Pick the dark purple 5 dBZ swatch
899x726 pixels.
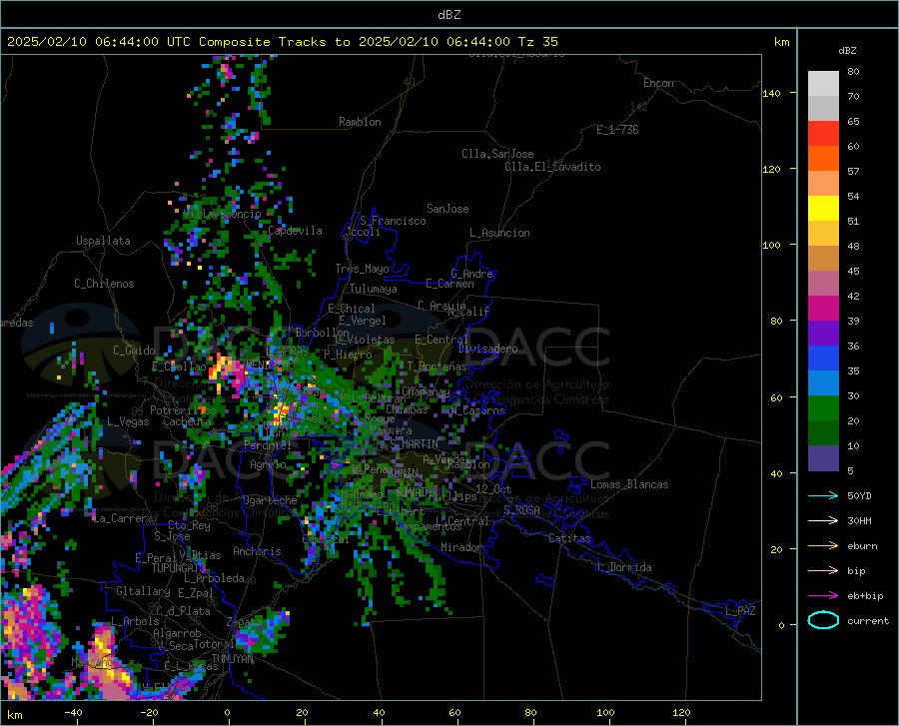tap(823, 457)
